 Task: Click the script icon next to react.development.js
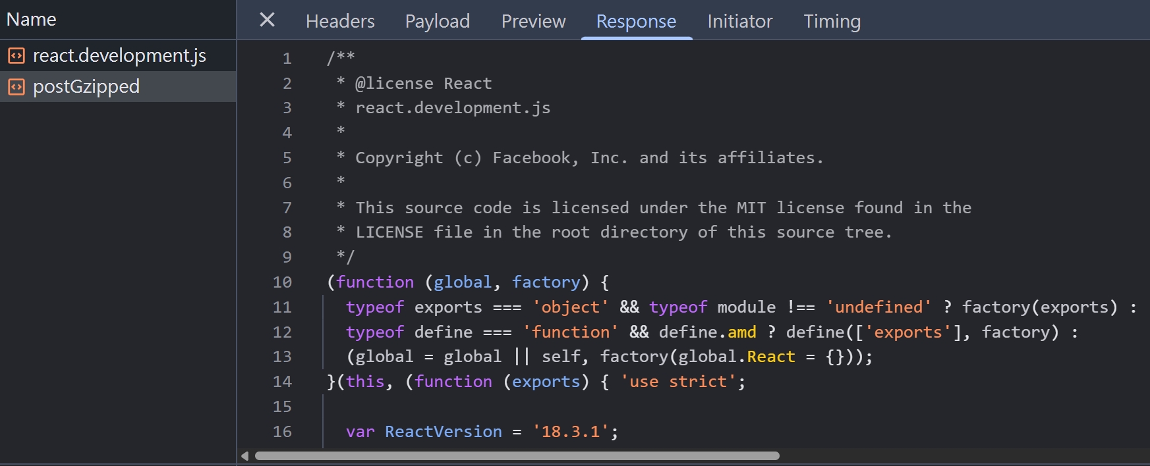coord(16,56)
